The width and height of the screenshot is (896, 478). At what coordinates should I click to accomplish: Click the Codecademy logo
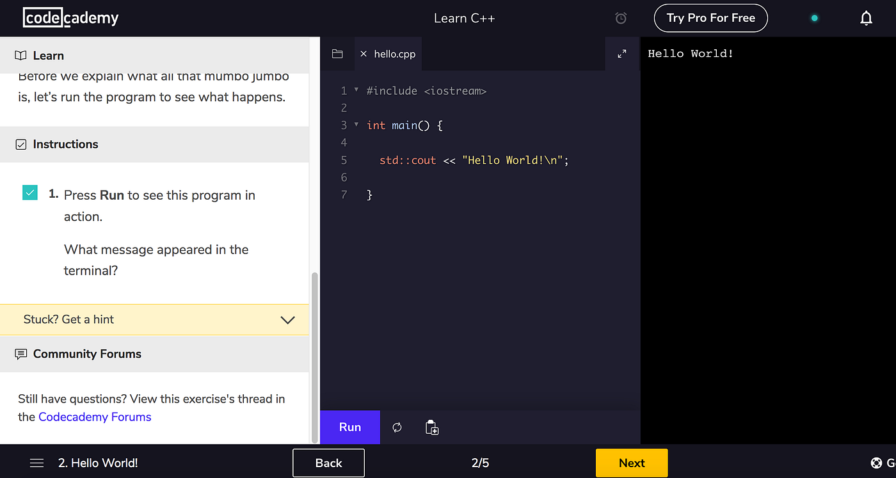(x=70, y=18)
